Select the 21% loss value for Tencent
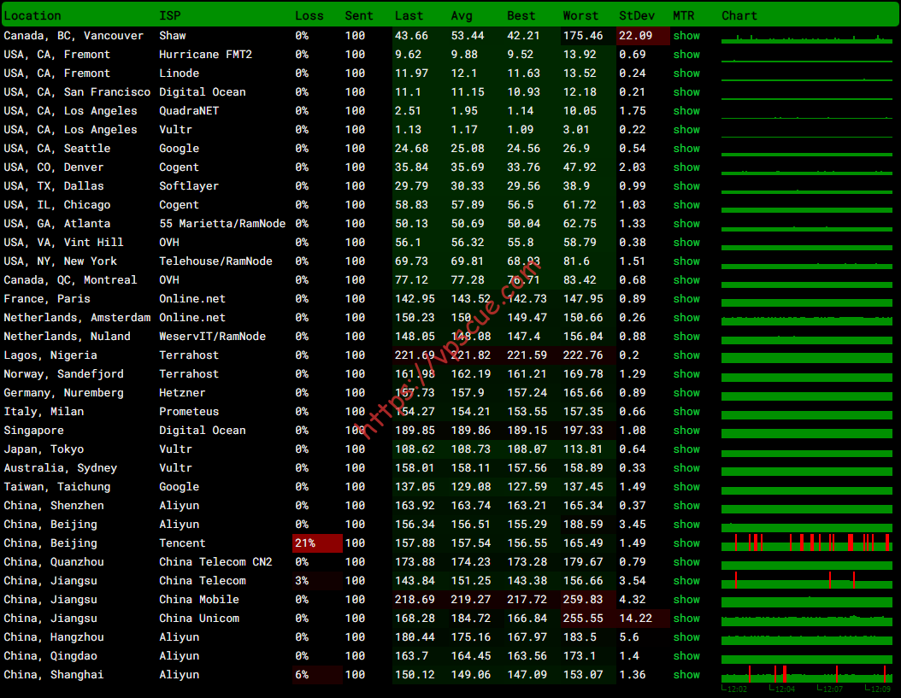This screenshot has width=901, height=698. [317, 543]
